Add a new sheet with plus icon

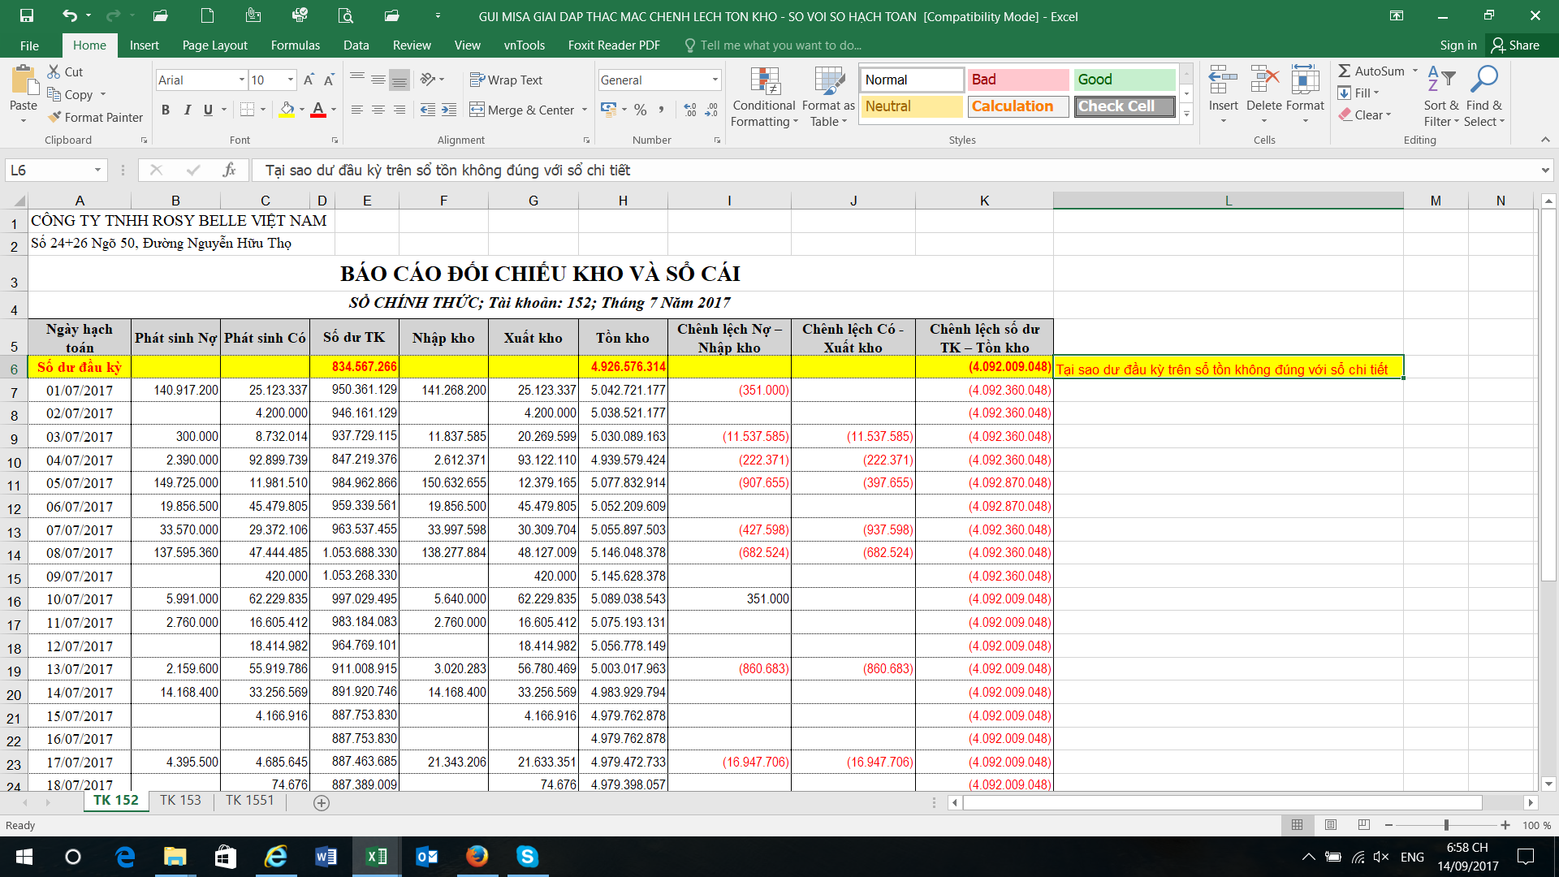[x=322, y=803]
